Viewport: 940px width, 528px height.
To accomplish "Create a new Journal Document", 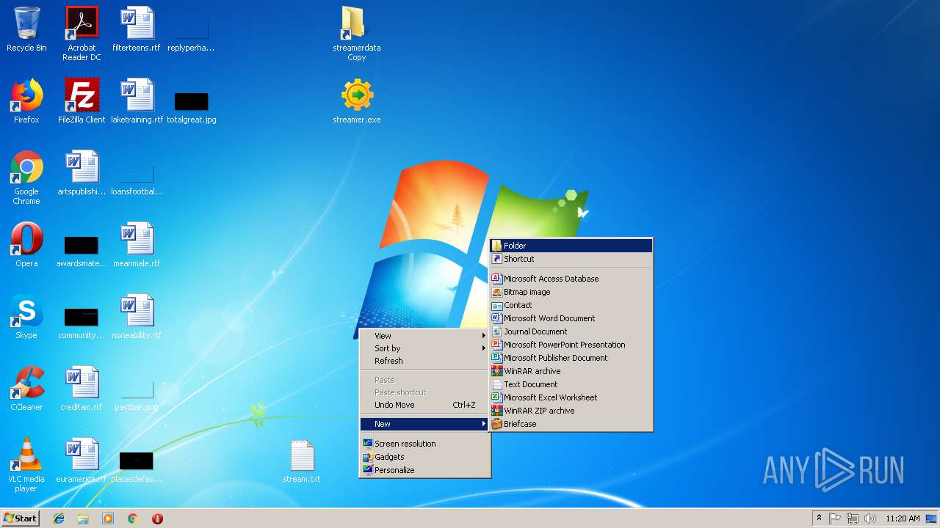I will pos(571,331).
